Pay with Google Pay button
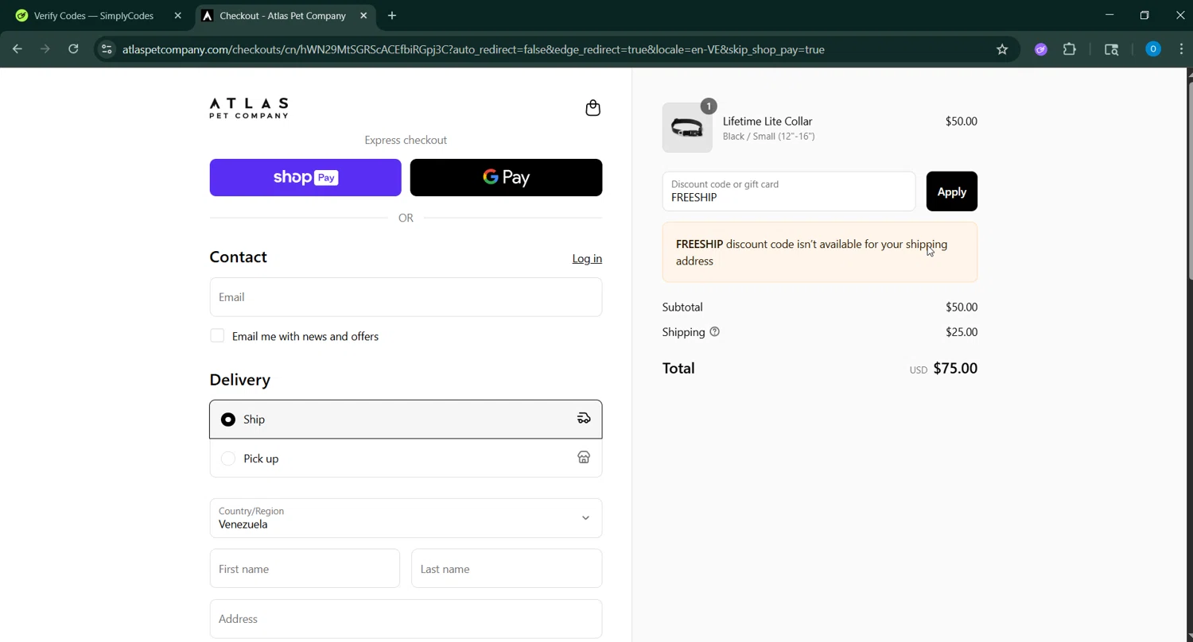Image resolution: width=1193 pixels, height=642 pixels. point(506,177)
